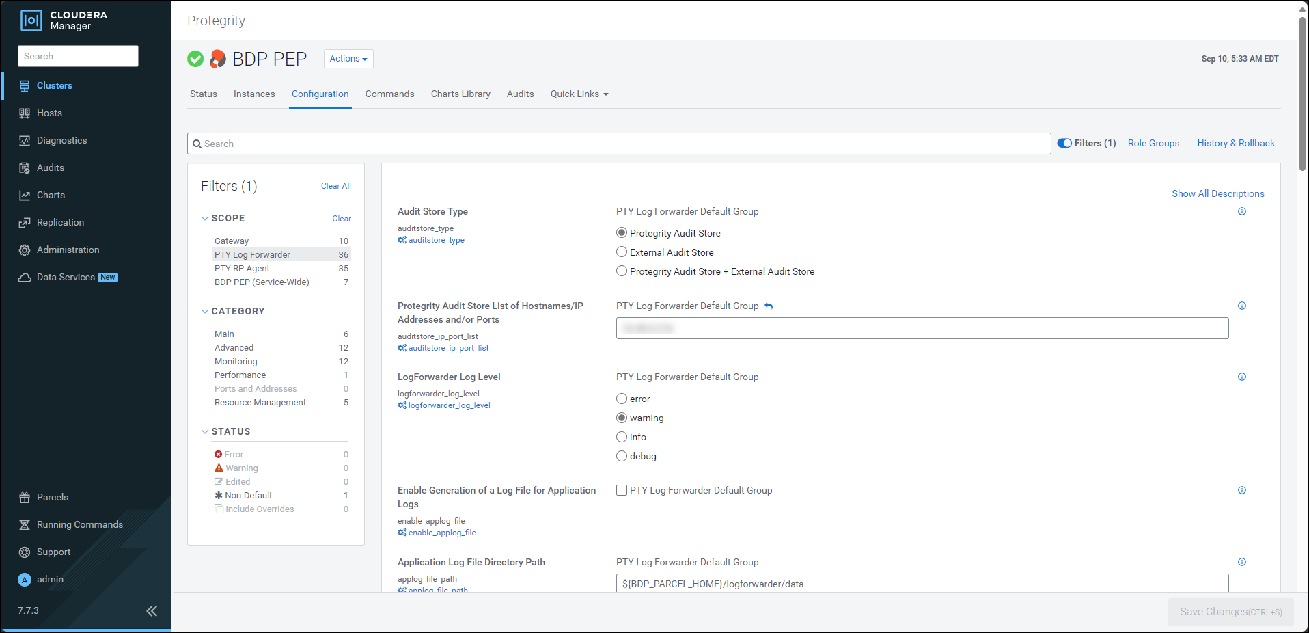
Task: Click info icon for Audit Store Type
Action: click(x=1241, y=211)
